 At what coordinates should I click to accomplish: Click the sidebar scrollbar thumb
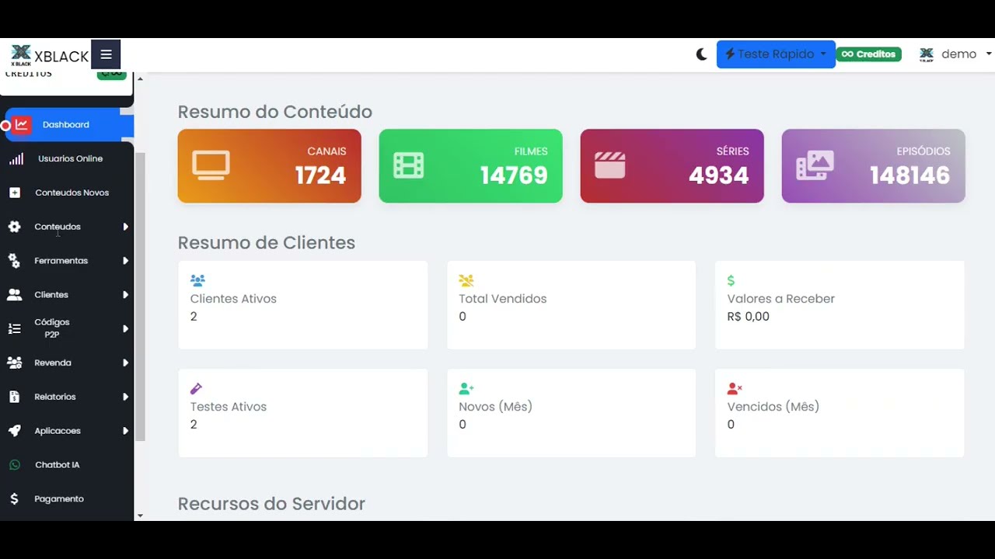140,297
